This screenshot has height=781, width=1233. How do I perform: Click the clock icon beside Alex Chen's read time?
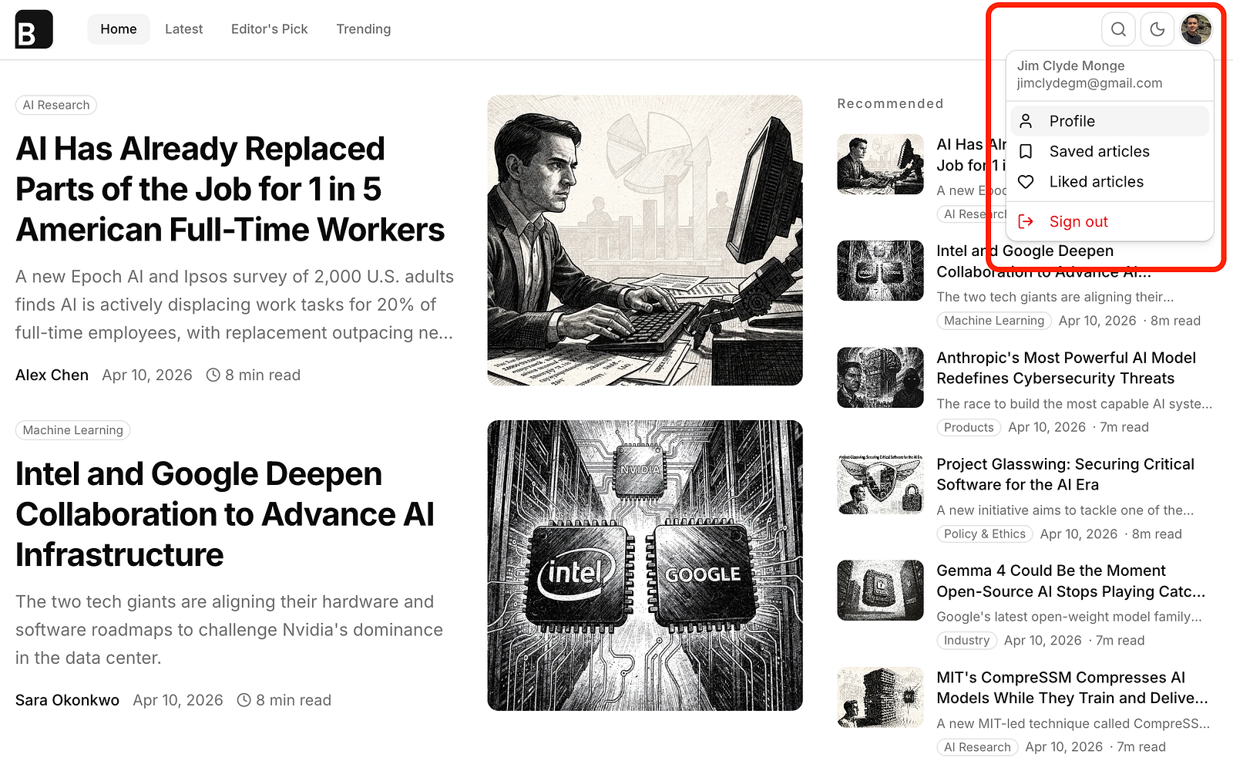pos(213,375)
